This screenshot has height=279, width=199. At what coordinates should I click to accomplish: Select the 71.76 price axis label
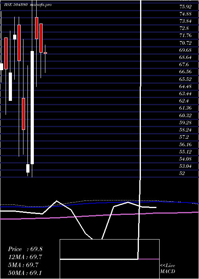[185, 35]
